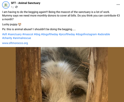The height and width of the screenshot is (102, 124).
Task: Open the #sanctuary hashtag
Action: coord(15,34)
